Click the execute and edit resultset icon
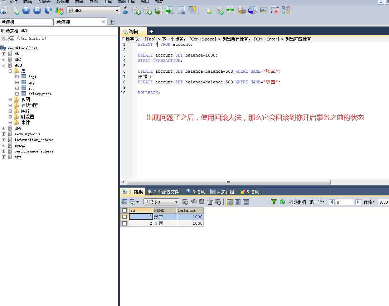This screenshot has height=306, width=389. click(48, 10)
